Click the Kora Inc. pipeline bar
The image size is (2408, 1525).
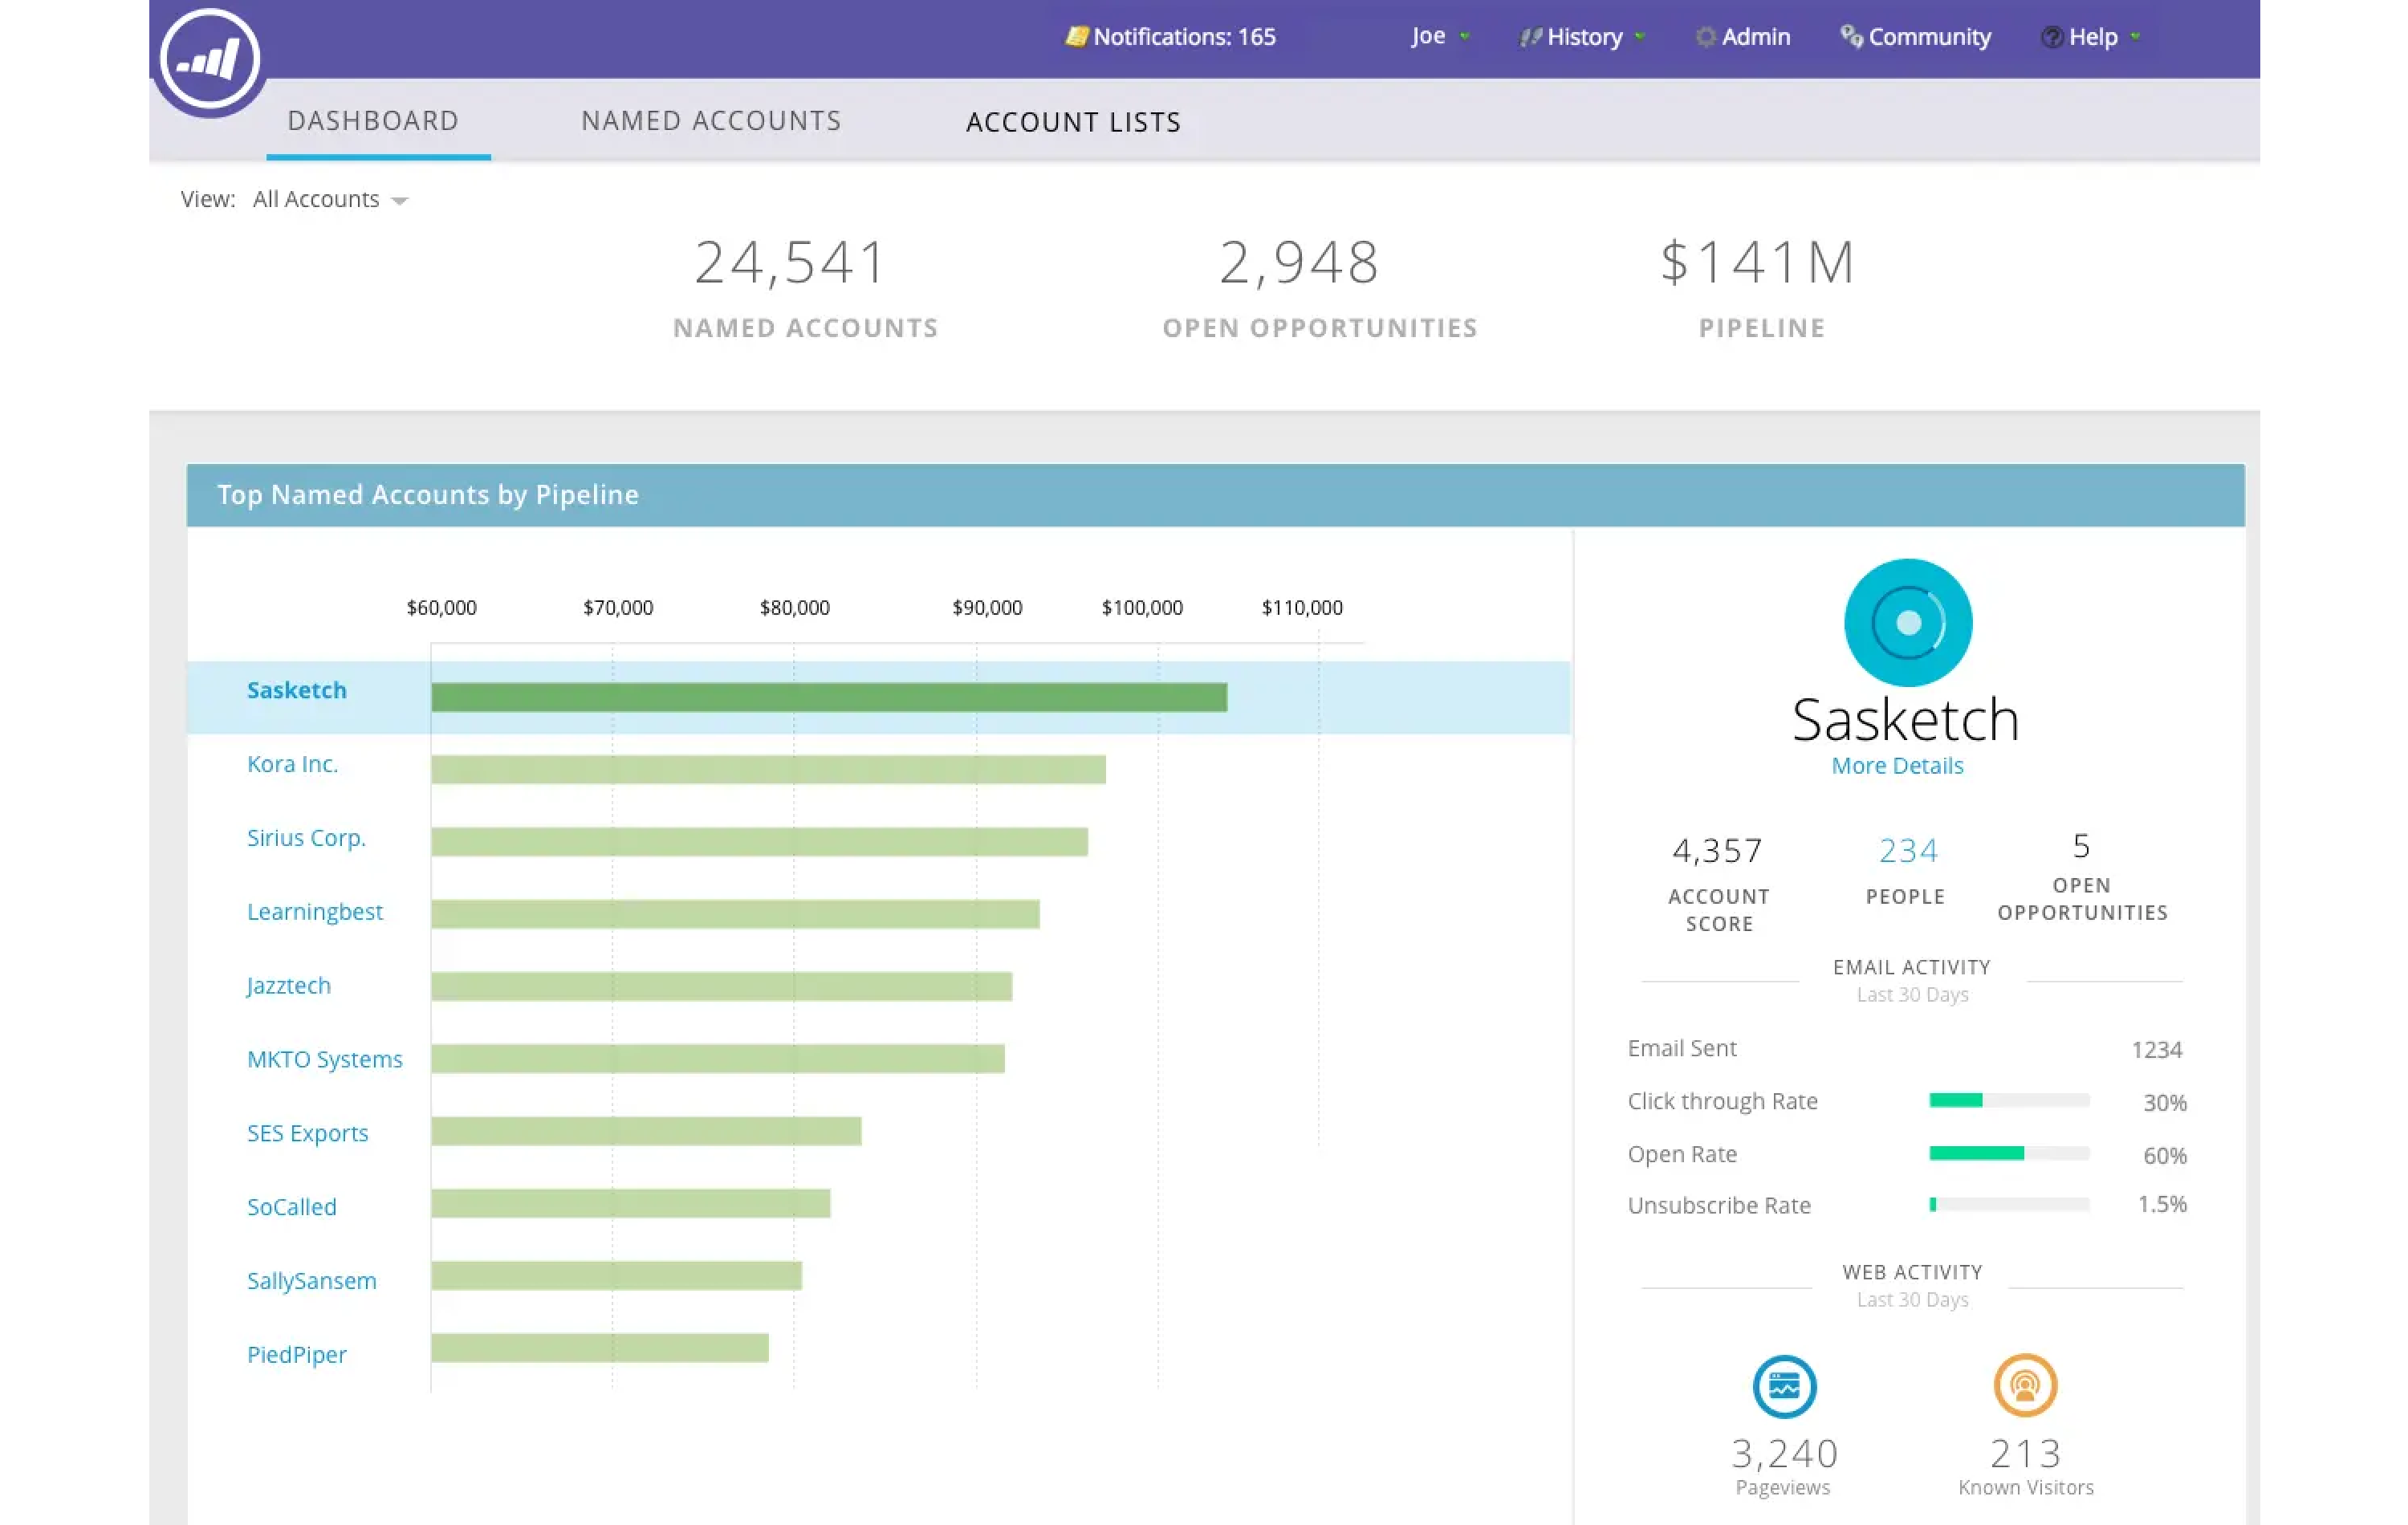click(768, 769)
